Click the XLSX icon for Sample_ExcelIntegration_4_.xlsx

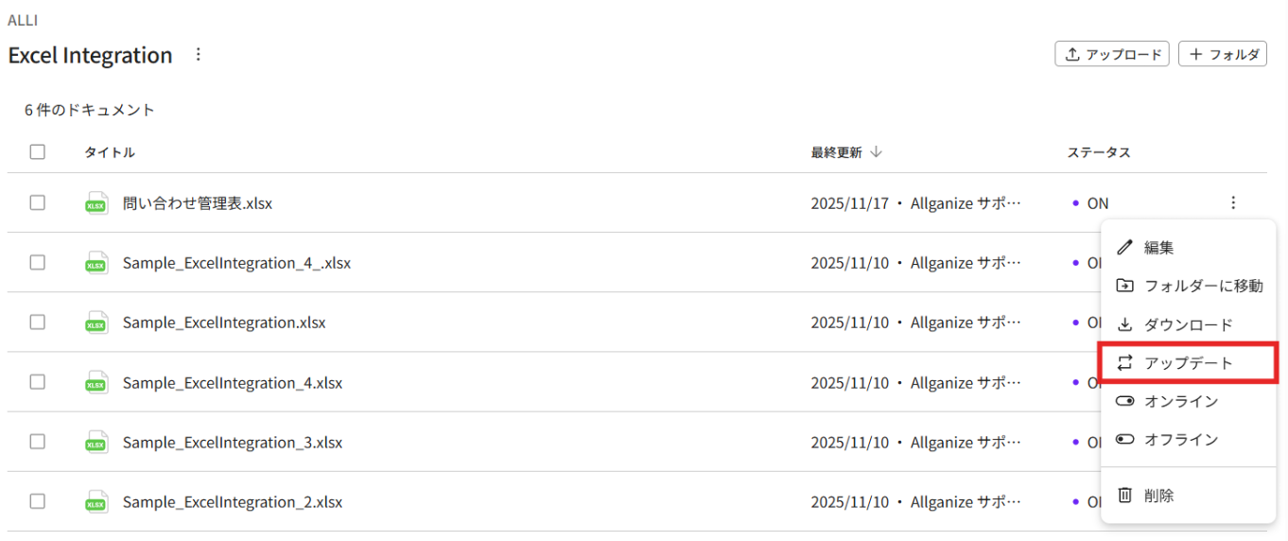(x=96, y=263)
